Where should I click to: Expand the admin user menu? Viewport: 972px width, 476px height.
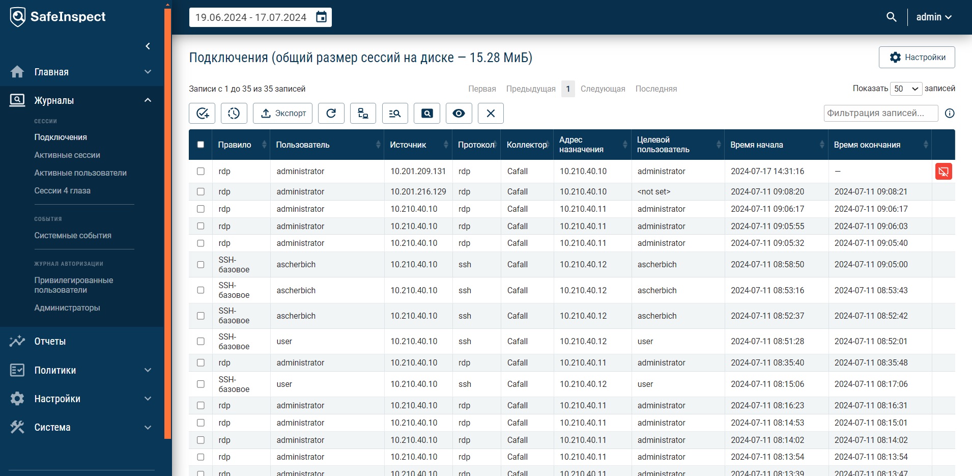coord(934,17)
